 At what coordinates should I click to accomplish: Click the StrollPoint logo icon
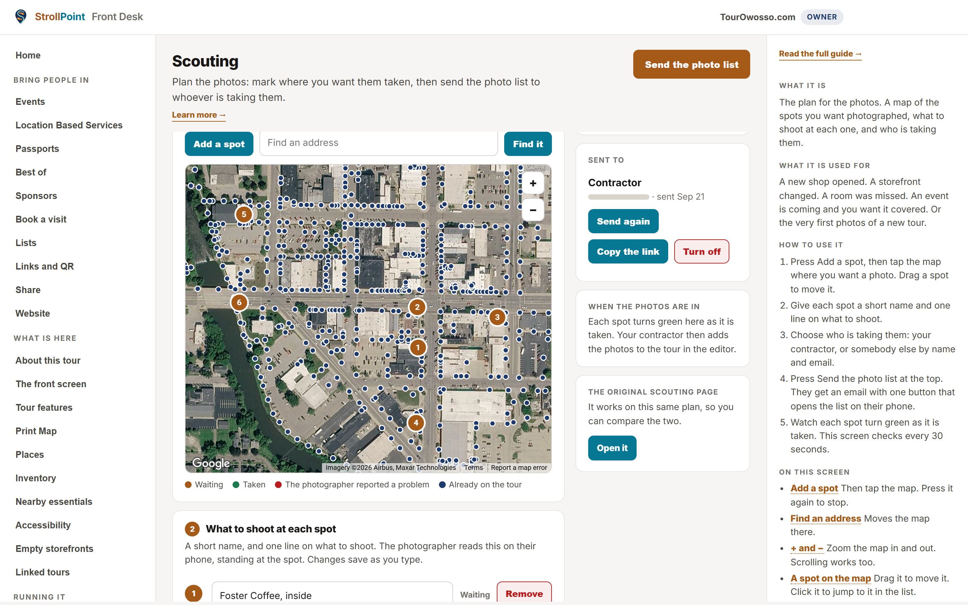pyautogui.click(x=21, y=17)
